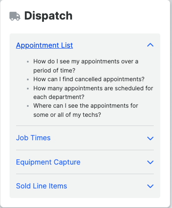This screenshot has height=208, width=172.
Task: Open the Job Times link
Action: (33, 138)
